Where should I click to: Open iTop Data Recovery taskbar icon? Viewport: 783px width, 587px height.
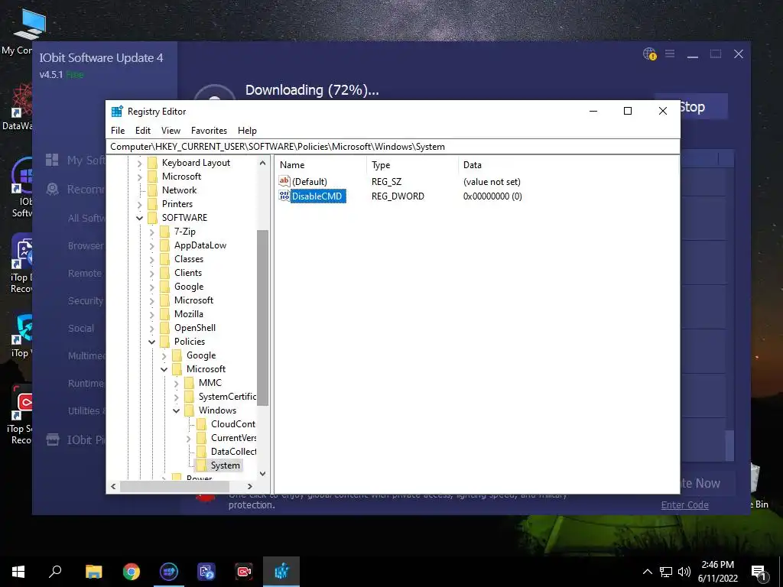206,571
